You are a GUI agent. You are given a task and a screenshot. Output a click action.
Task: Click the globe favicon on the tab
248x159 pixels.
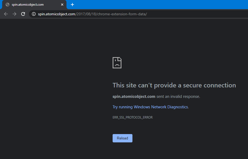tap(8, 5)
